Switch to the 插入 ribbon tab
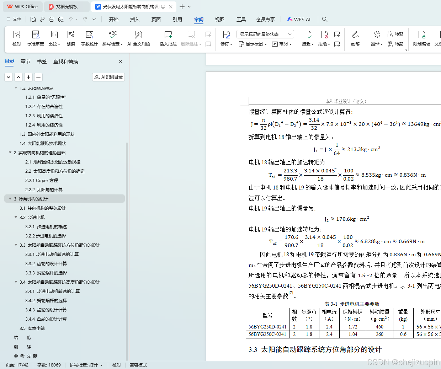 (x=135, y=20)
